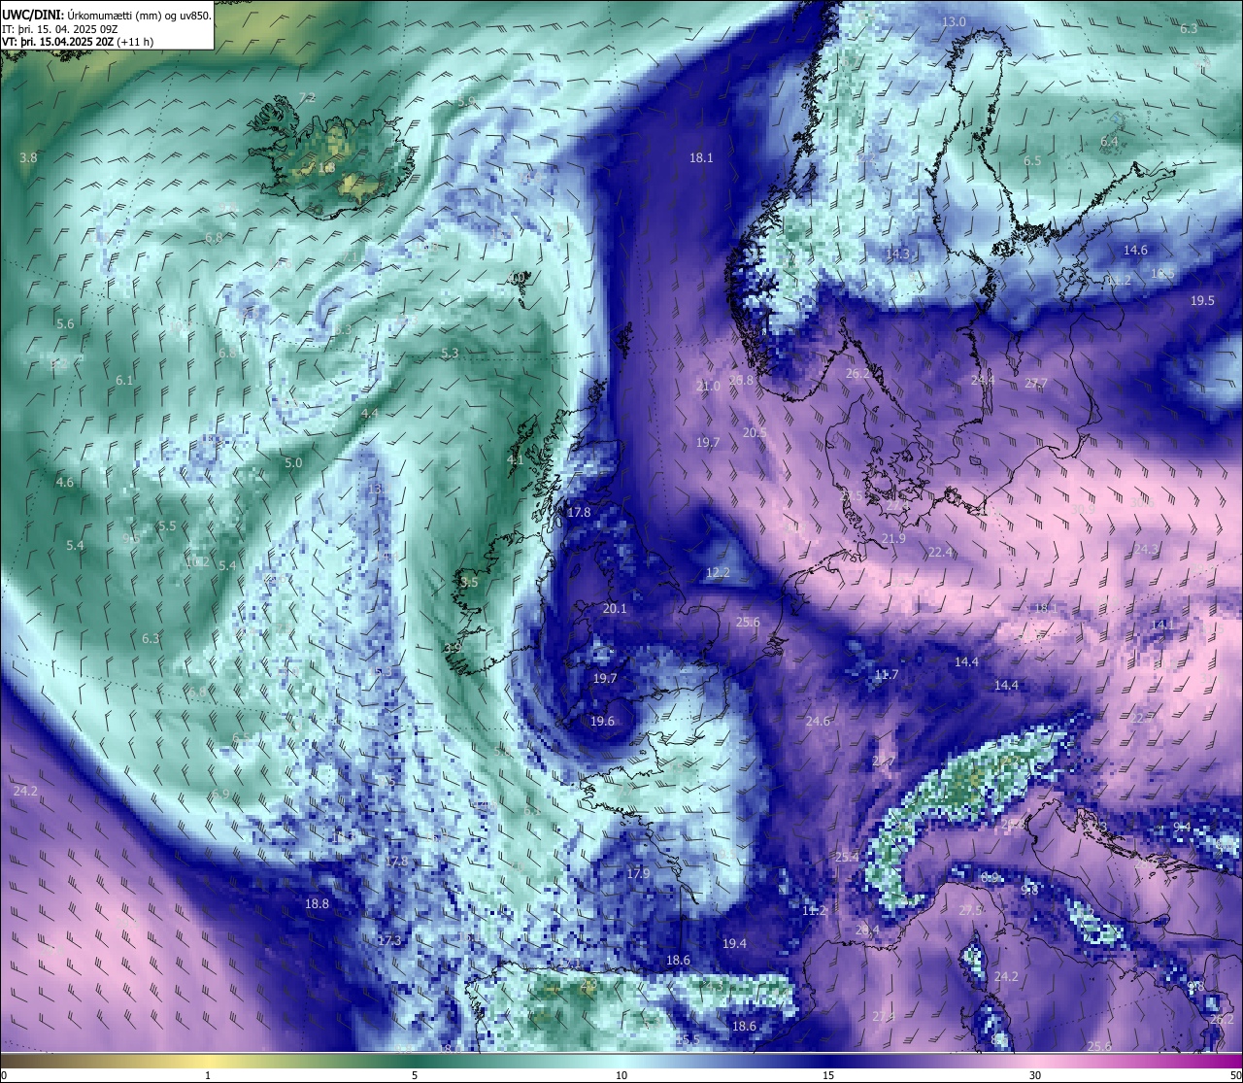Click the '25.4' value on the map
1243x1083 pixels.
pos(847,857)
